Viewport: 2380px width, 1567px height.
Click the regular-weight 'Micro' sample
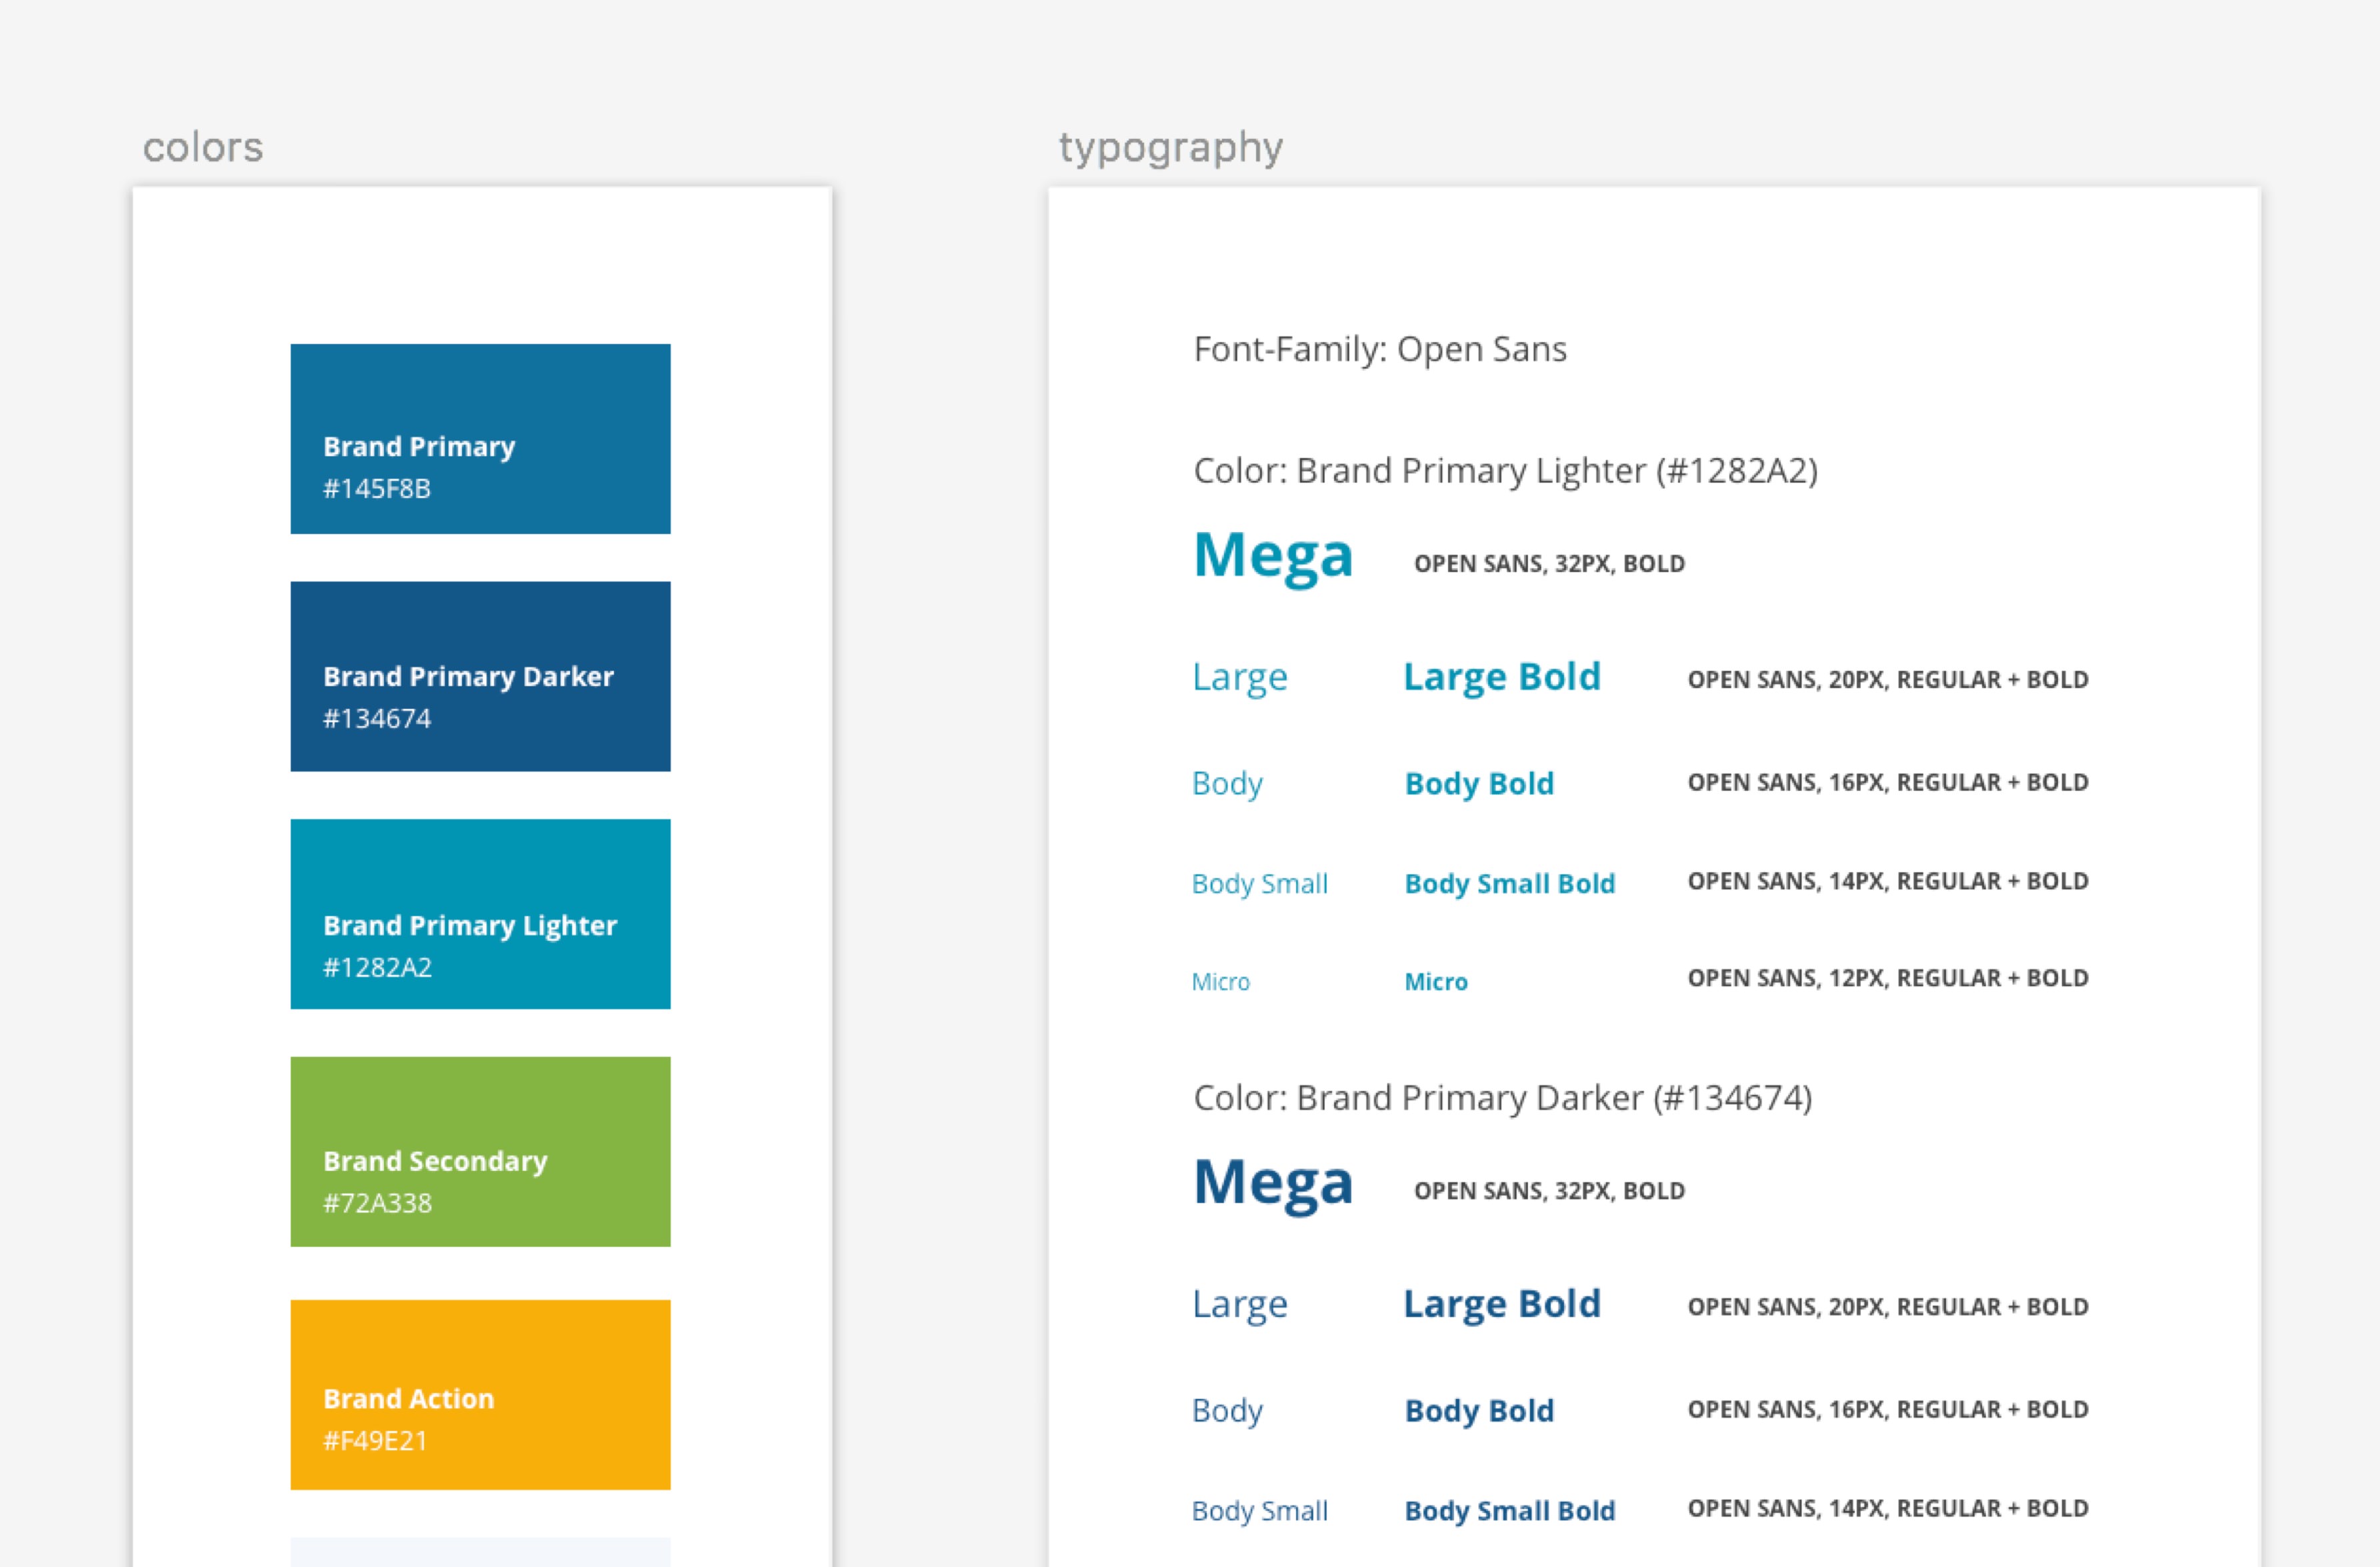[1221, 982]
